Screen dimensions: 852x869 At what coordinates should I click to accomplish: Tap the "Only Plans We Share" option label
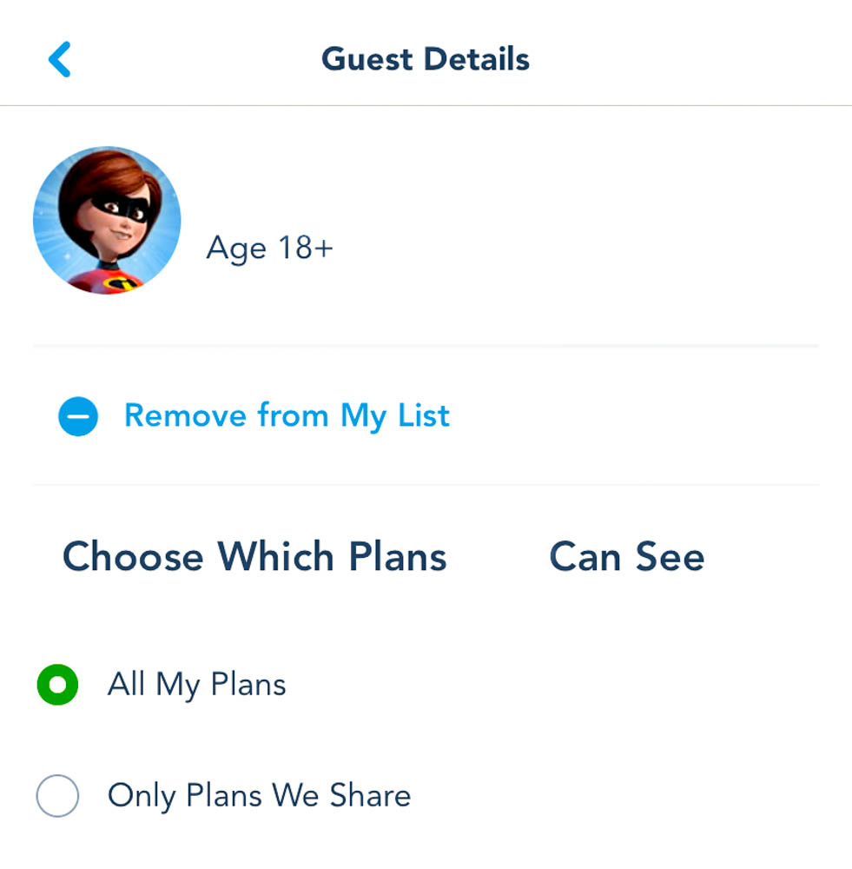point(259,796)
